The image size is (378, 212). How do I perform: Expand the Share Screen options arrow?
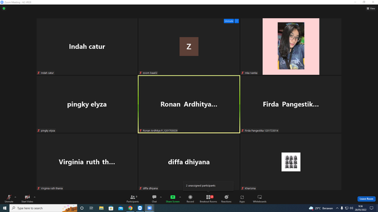point(180,197)
